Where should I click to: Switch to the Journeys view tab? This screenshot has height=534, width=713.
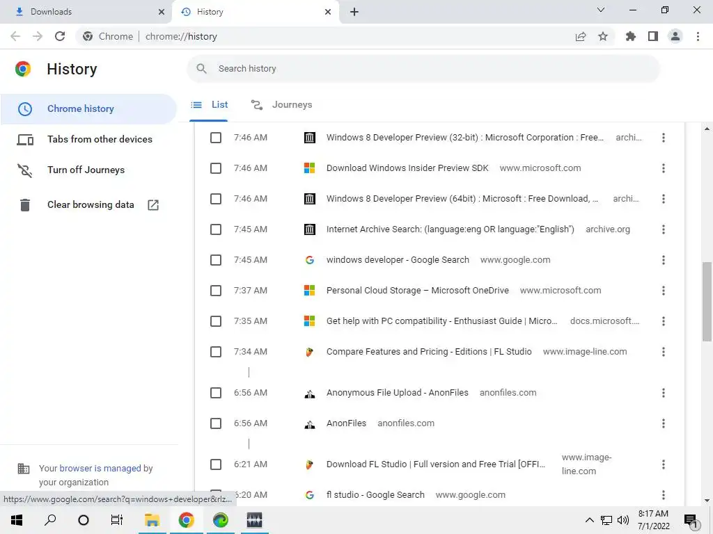click(x=281, y=105)
